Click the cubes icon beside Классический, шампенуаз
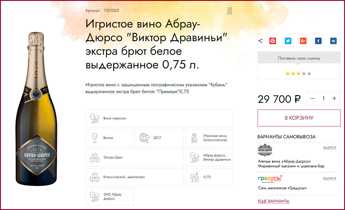The height and width of the screenshot is (210, 345). coord(95,177)
